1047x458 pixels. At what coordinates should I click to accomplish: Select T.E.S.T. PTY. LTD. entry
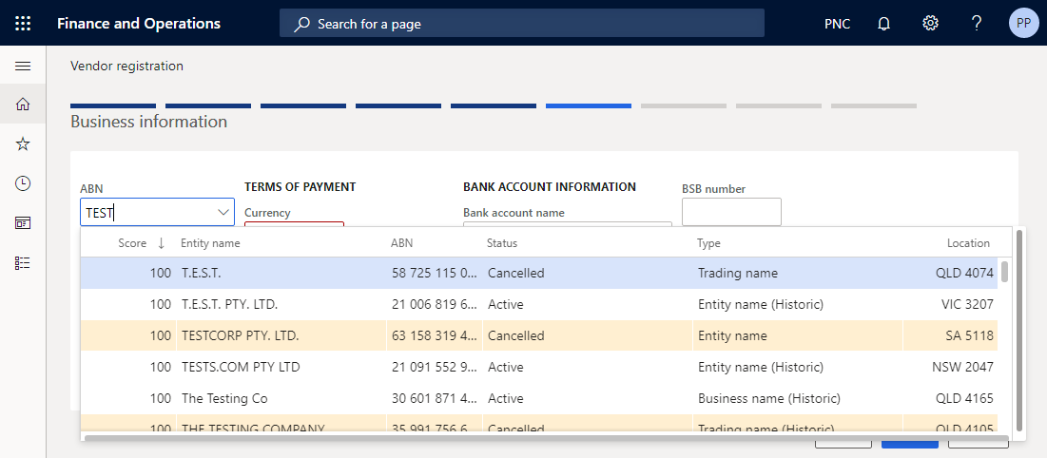[230, 304]
